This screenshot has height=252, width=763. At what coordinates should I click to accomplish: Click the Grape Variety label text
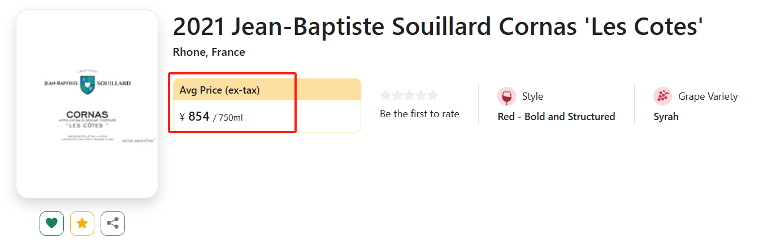708,96
